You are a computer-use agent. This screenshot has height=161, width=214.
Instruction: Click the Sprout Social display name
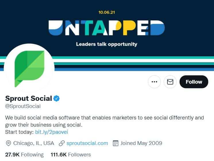click(29, 99)
